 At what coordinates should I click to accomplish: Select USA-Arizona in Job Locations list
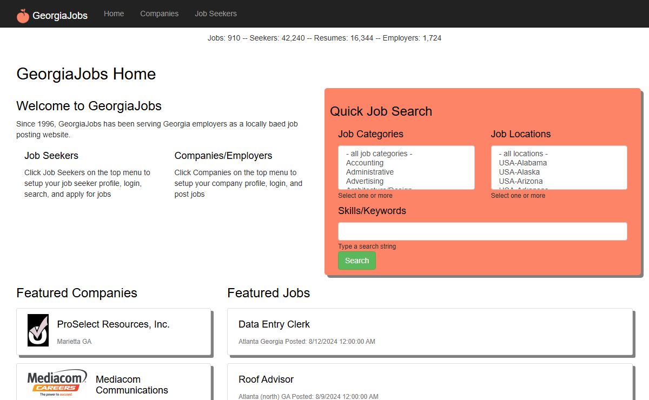[x=520, y=181]
